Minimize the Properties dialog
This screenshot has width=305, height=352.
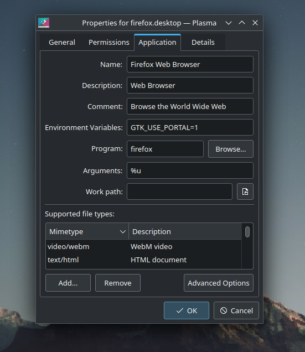[x=229, y=23]
